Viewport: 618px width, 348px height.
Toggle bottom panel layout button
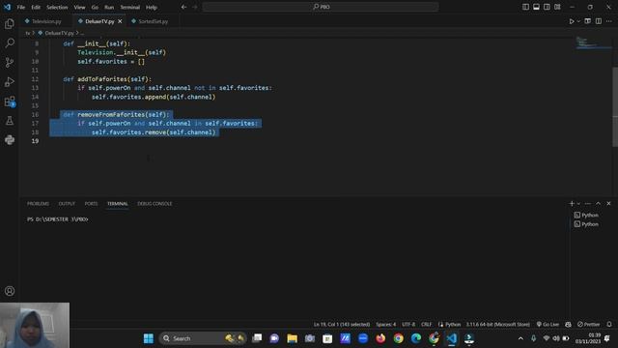coord(536,7)
